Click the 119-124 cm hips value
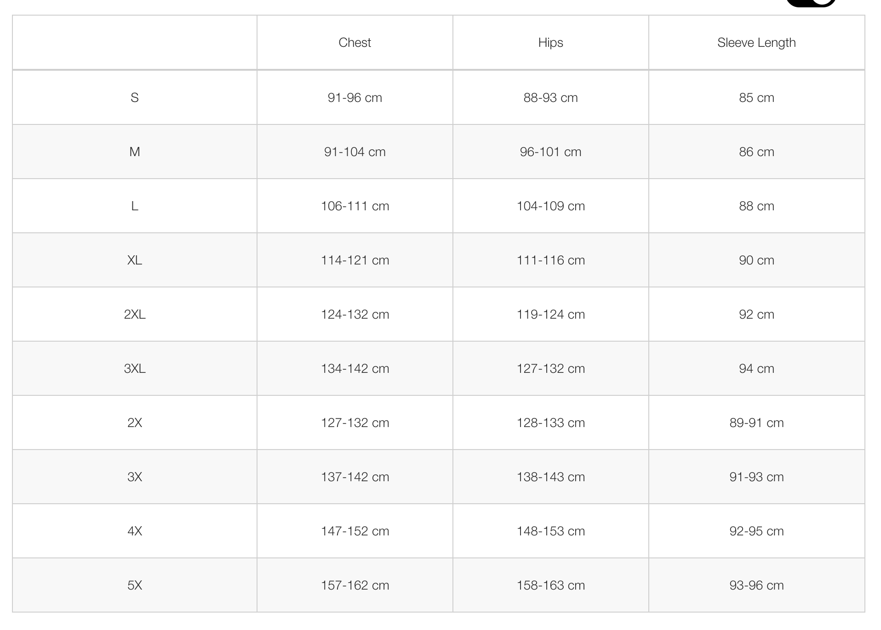This screenshot has width=881, height=630. [x=550, y=315]
